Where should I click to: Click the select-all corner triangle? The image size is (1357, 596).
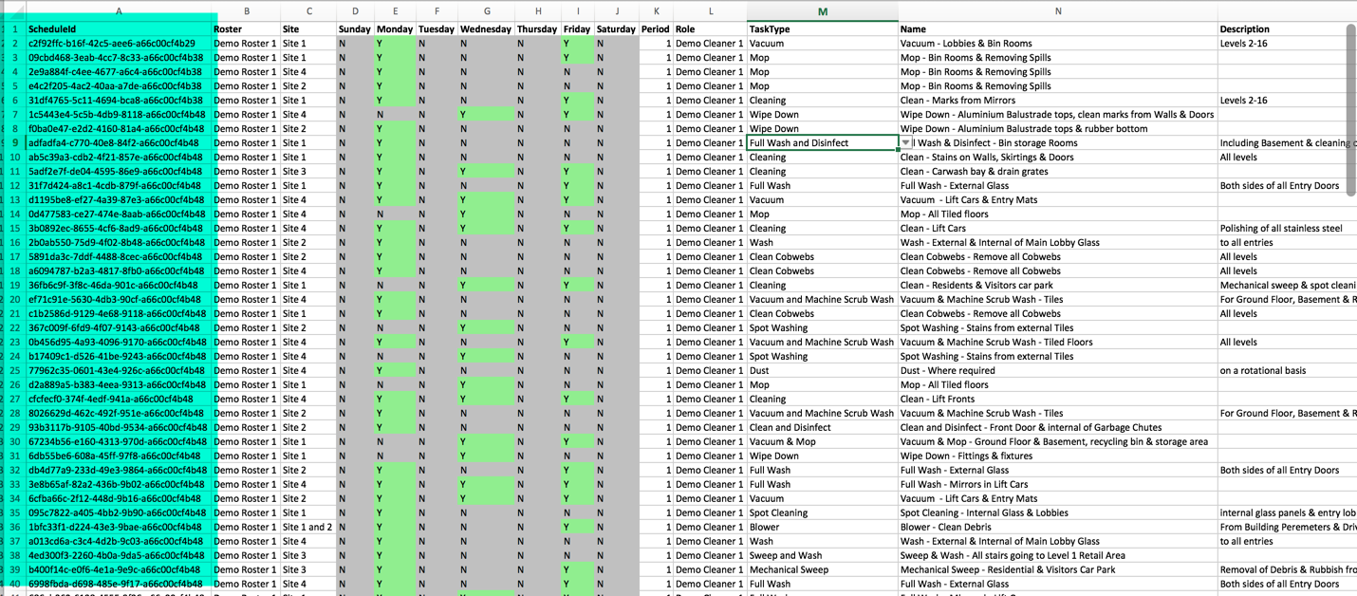click(x=13, y=11)
